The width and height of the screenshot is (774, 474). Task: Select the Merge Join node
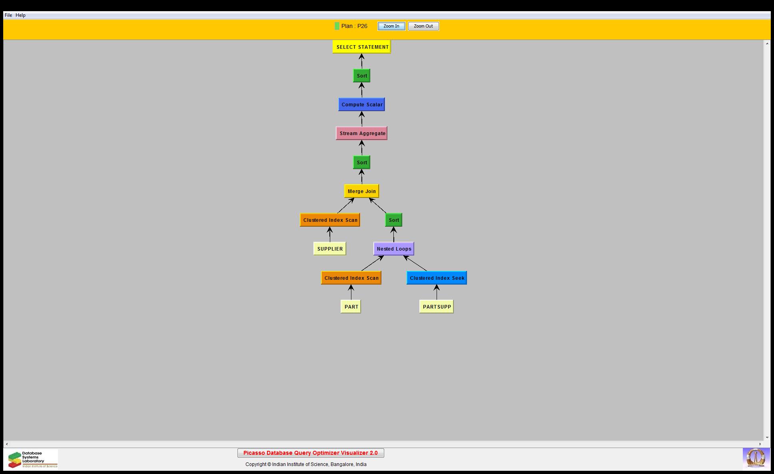362,191
